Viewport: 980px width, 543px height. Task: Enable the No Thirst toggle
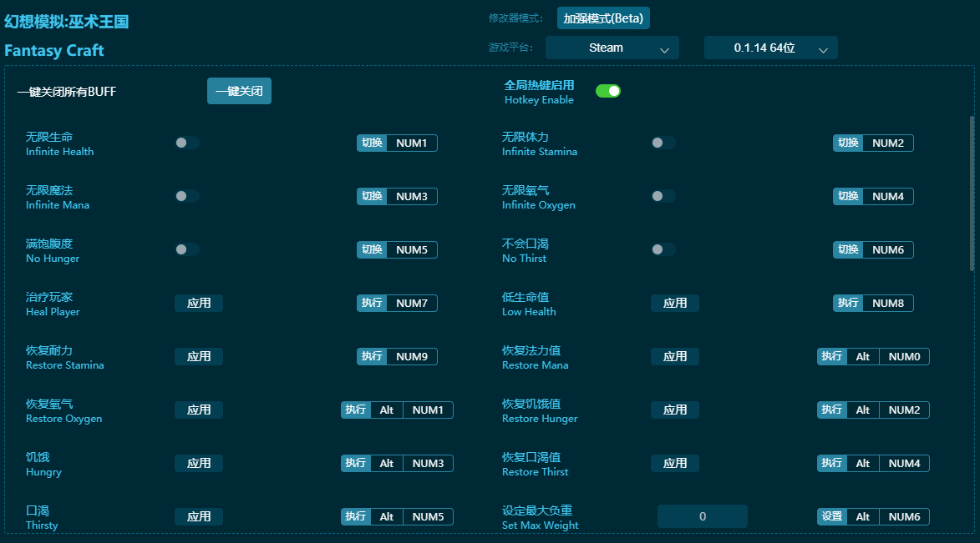pos(663,249)
